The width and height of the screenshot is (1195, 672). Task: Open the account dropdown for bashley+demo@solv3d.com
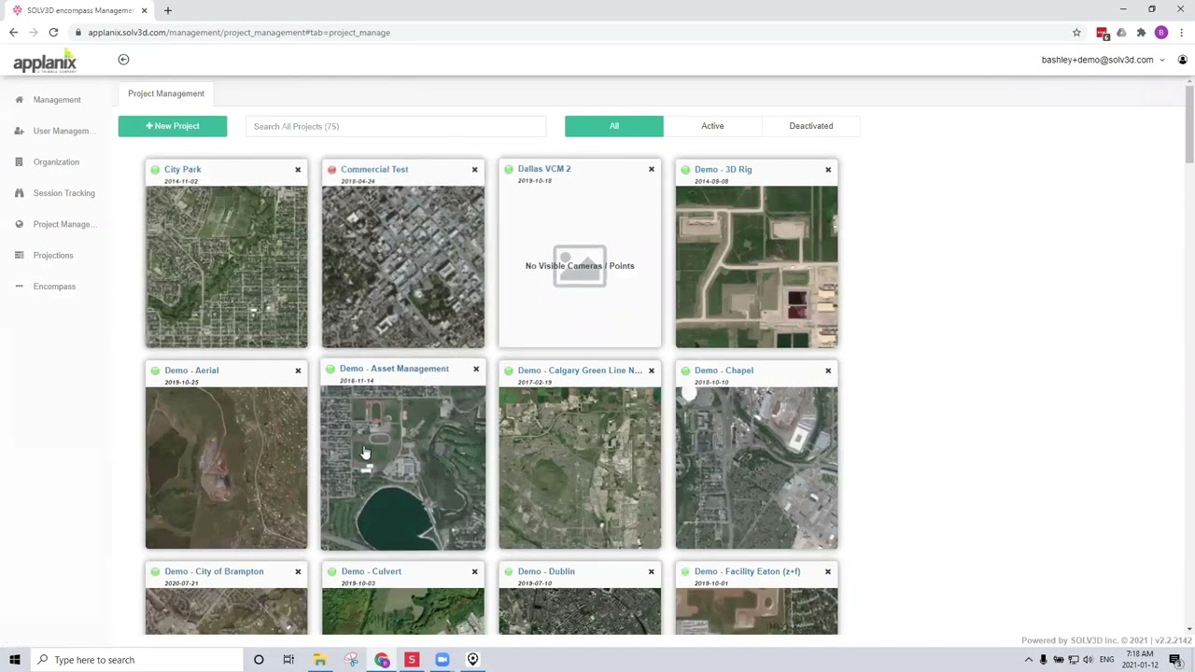pos(1104,60)
